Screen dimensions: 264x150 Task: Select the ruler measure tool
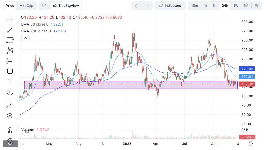(x=10, y=106)
